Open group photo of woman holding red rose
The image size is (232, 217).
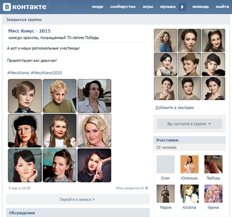point(166,64)
